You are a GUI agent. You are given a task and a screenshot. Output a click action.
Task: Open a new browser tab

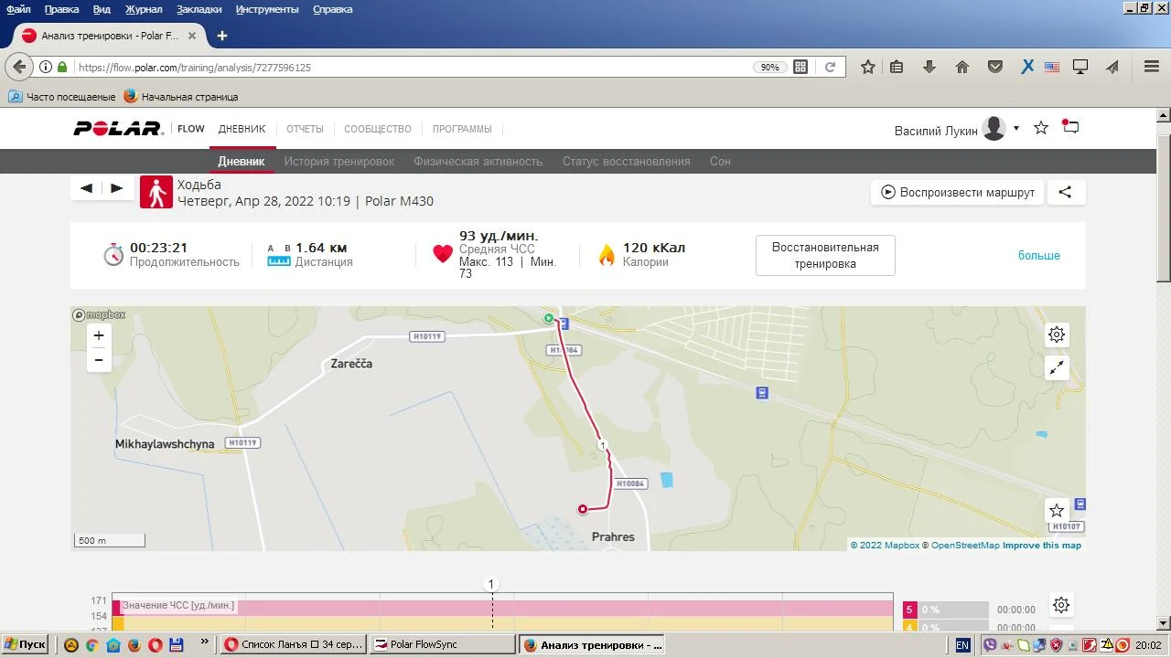click(x=221, y=36)
